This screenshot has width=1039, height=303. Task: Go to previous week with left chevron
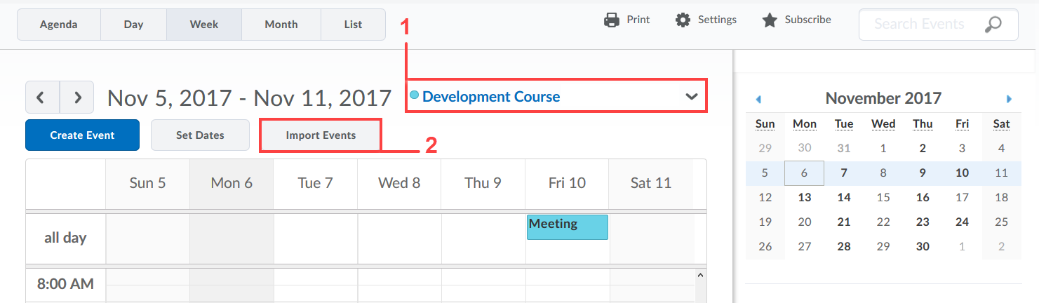click(x=42, y=97)
